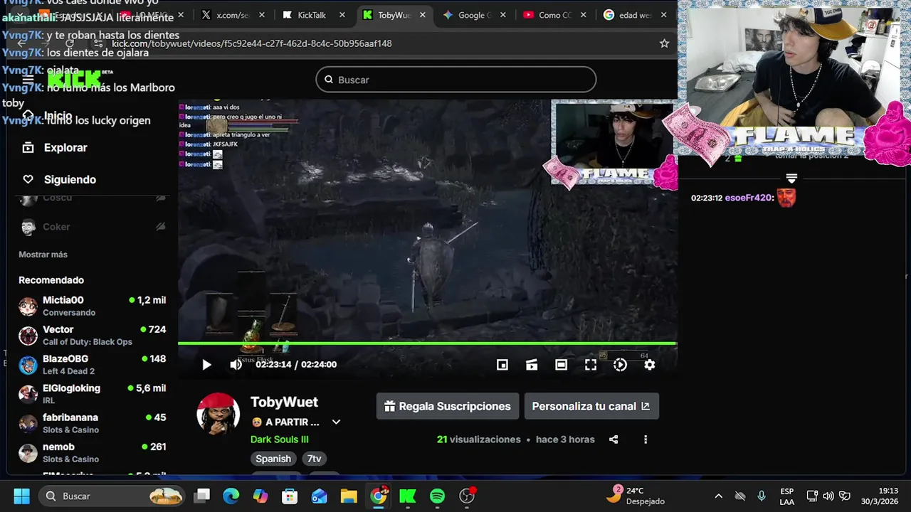Click the taskbar Buscar search box
This screenshot has height=512, width=911.
tap(112, 496)
